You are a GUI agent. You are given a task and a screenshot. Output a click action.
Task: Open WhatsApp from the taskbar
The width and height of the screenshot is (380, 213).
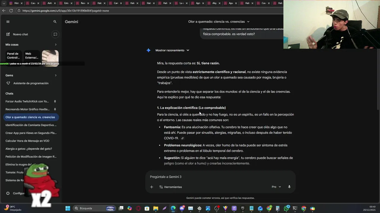click(x=286, y=208)
